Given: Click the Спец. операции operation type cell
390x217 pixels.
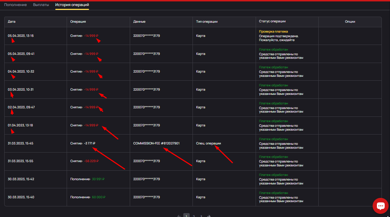Looking at the screenshot, I should point(208,143).
